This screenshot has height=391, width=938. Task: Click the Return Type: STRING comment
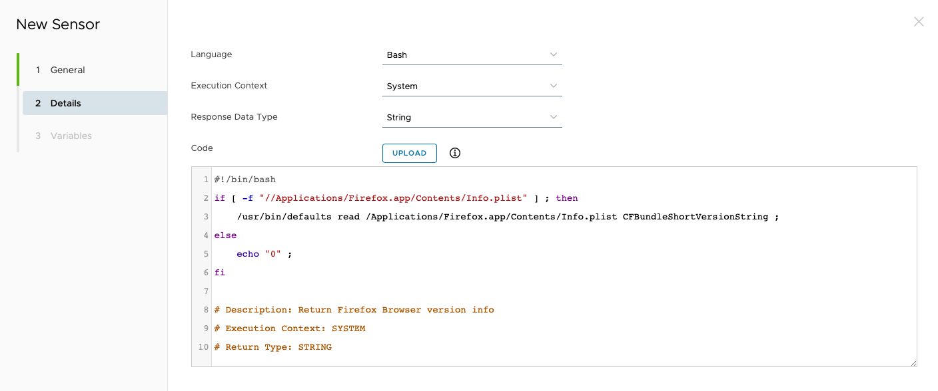tap(272, 347)
